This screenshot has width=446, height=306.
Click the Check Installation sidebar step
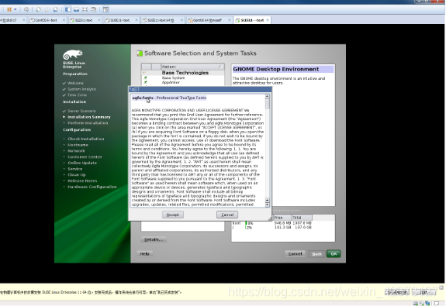(x=86, y=139)
